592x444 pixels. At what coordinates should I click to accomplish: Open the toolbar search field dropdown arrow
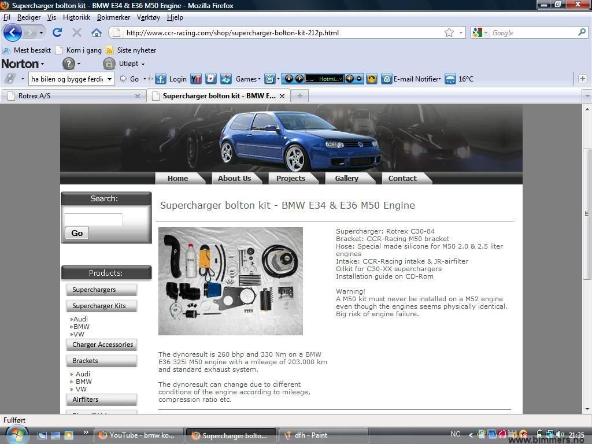point(109,79)
